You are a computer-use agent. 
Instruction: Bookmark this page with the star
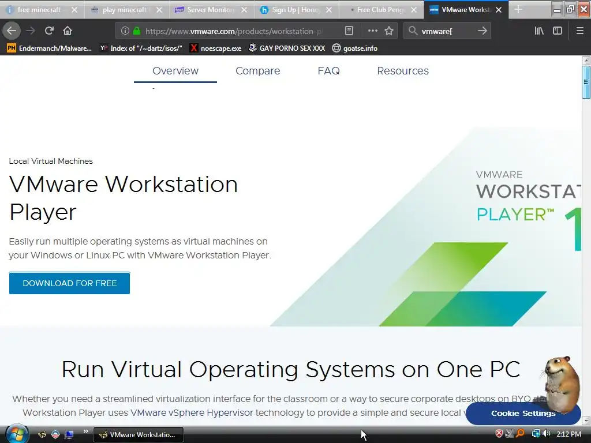(x=389, y=31)
